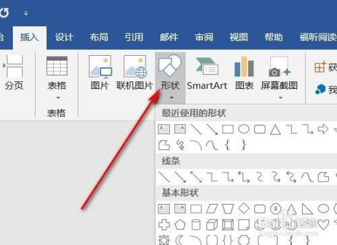337x245 pixels.
Task: Open the 福昕阅读 tab
Action: pyautogui.click(x=318, y=37)
